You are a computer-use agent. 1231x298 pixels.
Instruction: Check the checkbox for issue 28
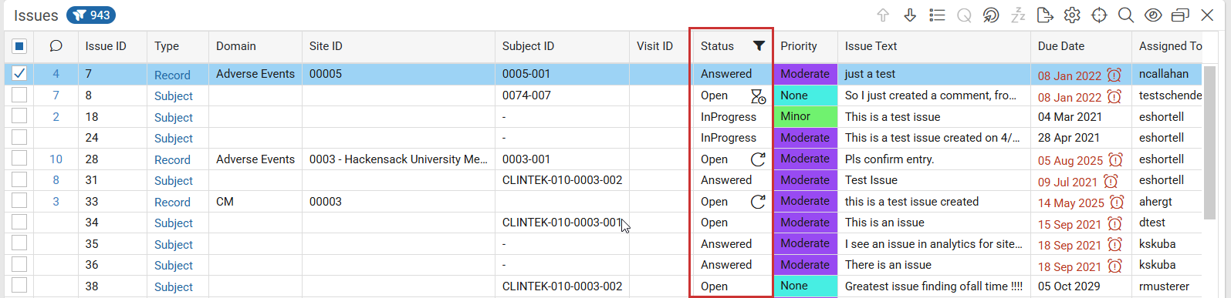pyautogui.click(x=19, y=159)
